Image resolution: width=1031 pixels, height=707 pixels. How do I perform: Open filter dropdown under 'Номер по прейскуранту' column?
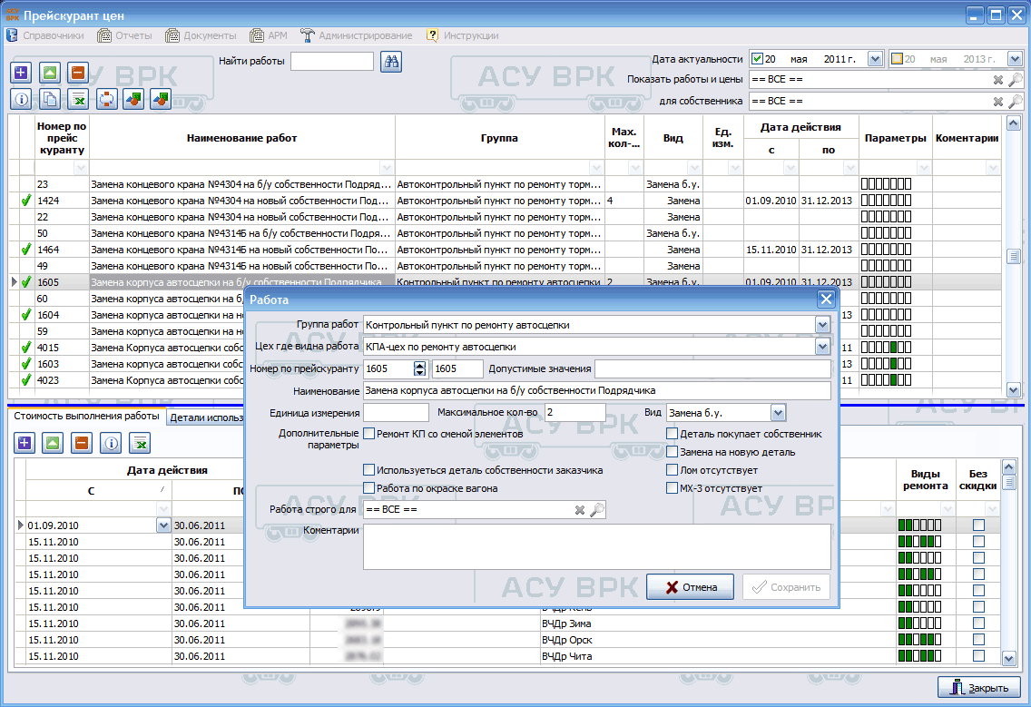tap(80, 168)
